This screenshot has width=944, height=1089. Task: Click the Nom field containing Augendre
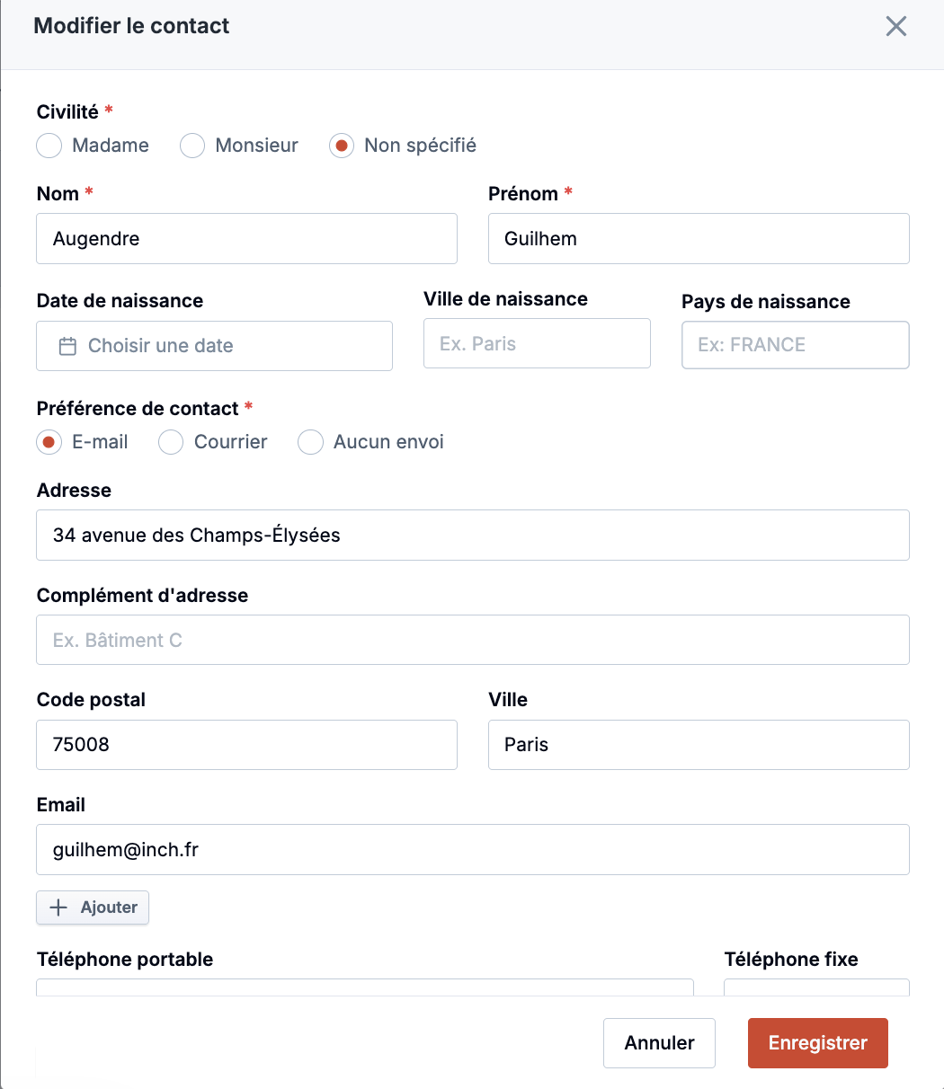[x=246, y=239]
